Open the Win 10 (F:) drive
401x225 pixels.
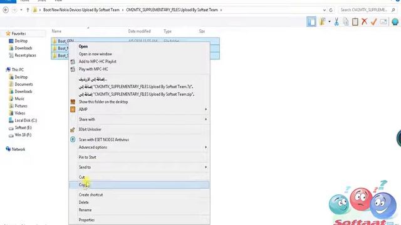tap(23, 135)
